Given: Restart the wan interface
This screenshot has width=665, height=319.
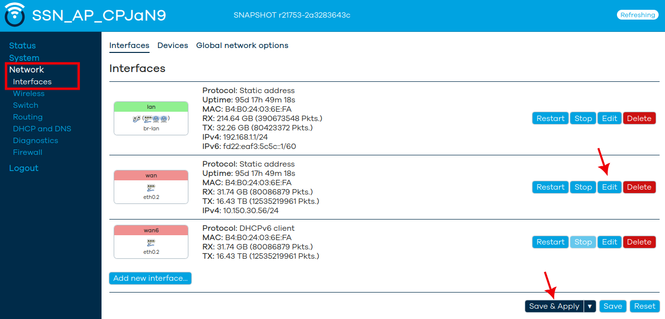Looking at the screenshot, I should pyautogui.click(x=550, y=187).
